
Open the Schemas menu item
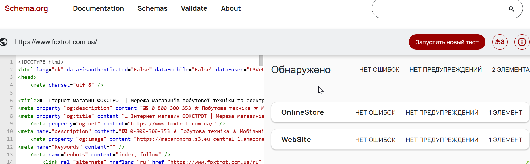pos(153,8)
